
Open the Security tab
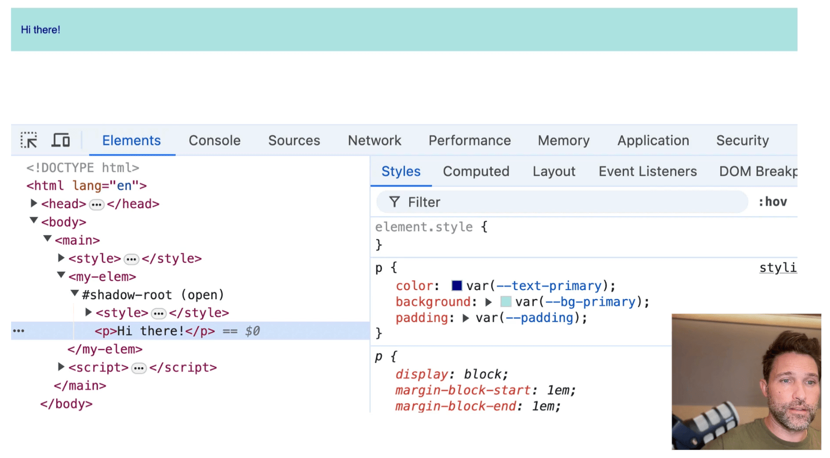pyautogui.click(x=743, y=140)
